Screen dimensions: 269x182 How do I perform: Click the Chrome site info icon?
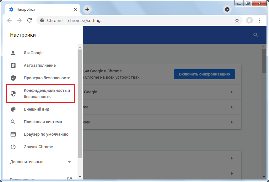click(x=42, y=20)
